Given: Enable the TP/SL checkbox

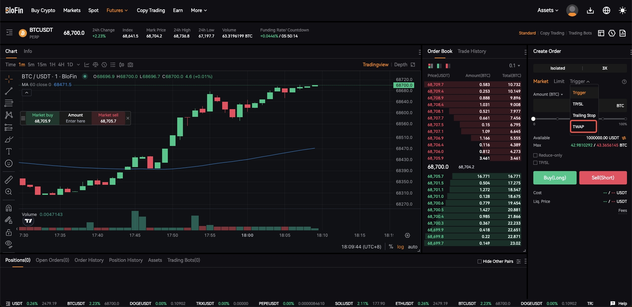Looking at the screenshot, I should click(x=535, y=163).
